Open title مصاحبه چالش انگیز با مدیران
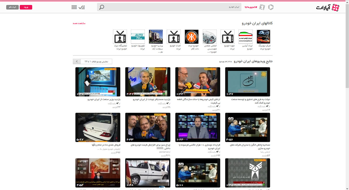Screen dimensions: 349x190 (x=250, y=146)
